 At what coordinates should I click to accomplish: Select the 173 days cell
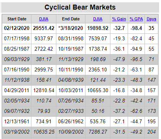151,111
